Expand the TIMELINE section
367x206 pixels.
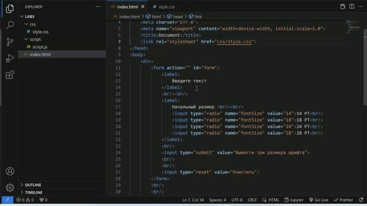34,192
